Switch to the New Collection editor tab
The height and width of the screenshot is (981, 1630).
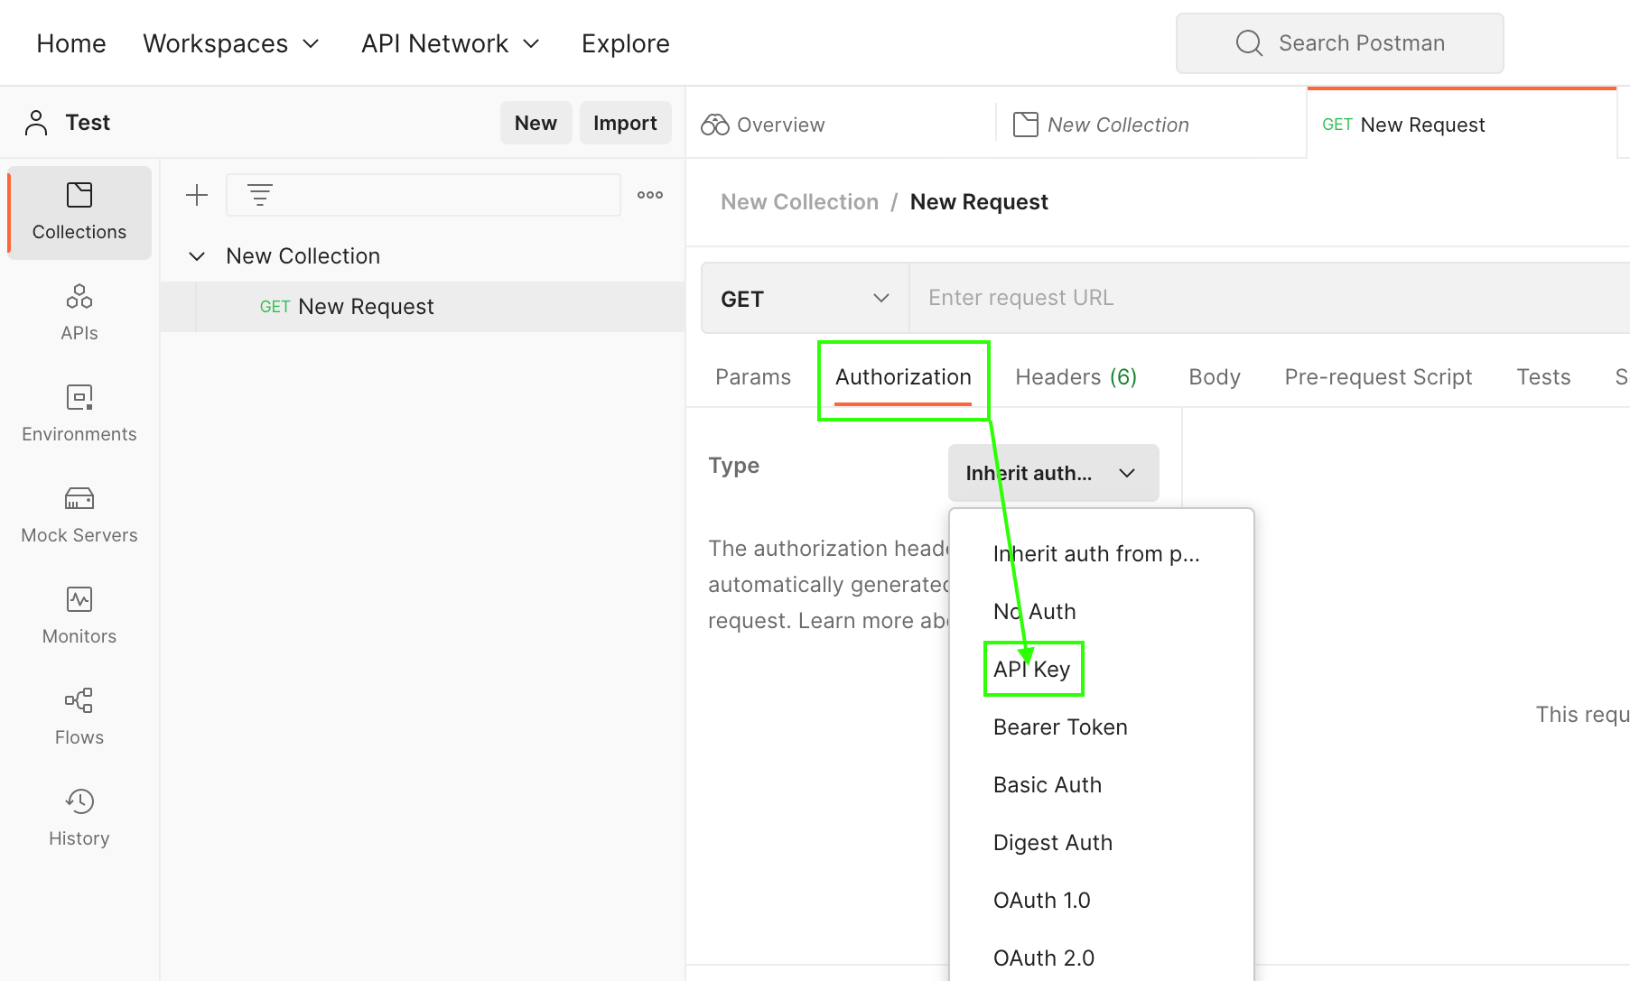pos(1151,125)
